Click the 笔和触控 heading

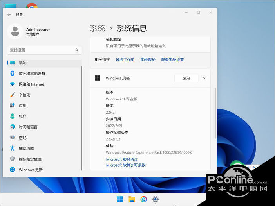click(x=113, y=39)
